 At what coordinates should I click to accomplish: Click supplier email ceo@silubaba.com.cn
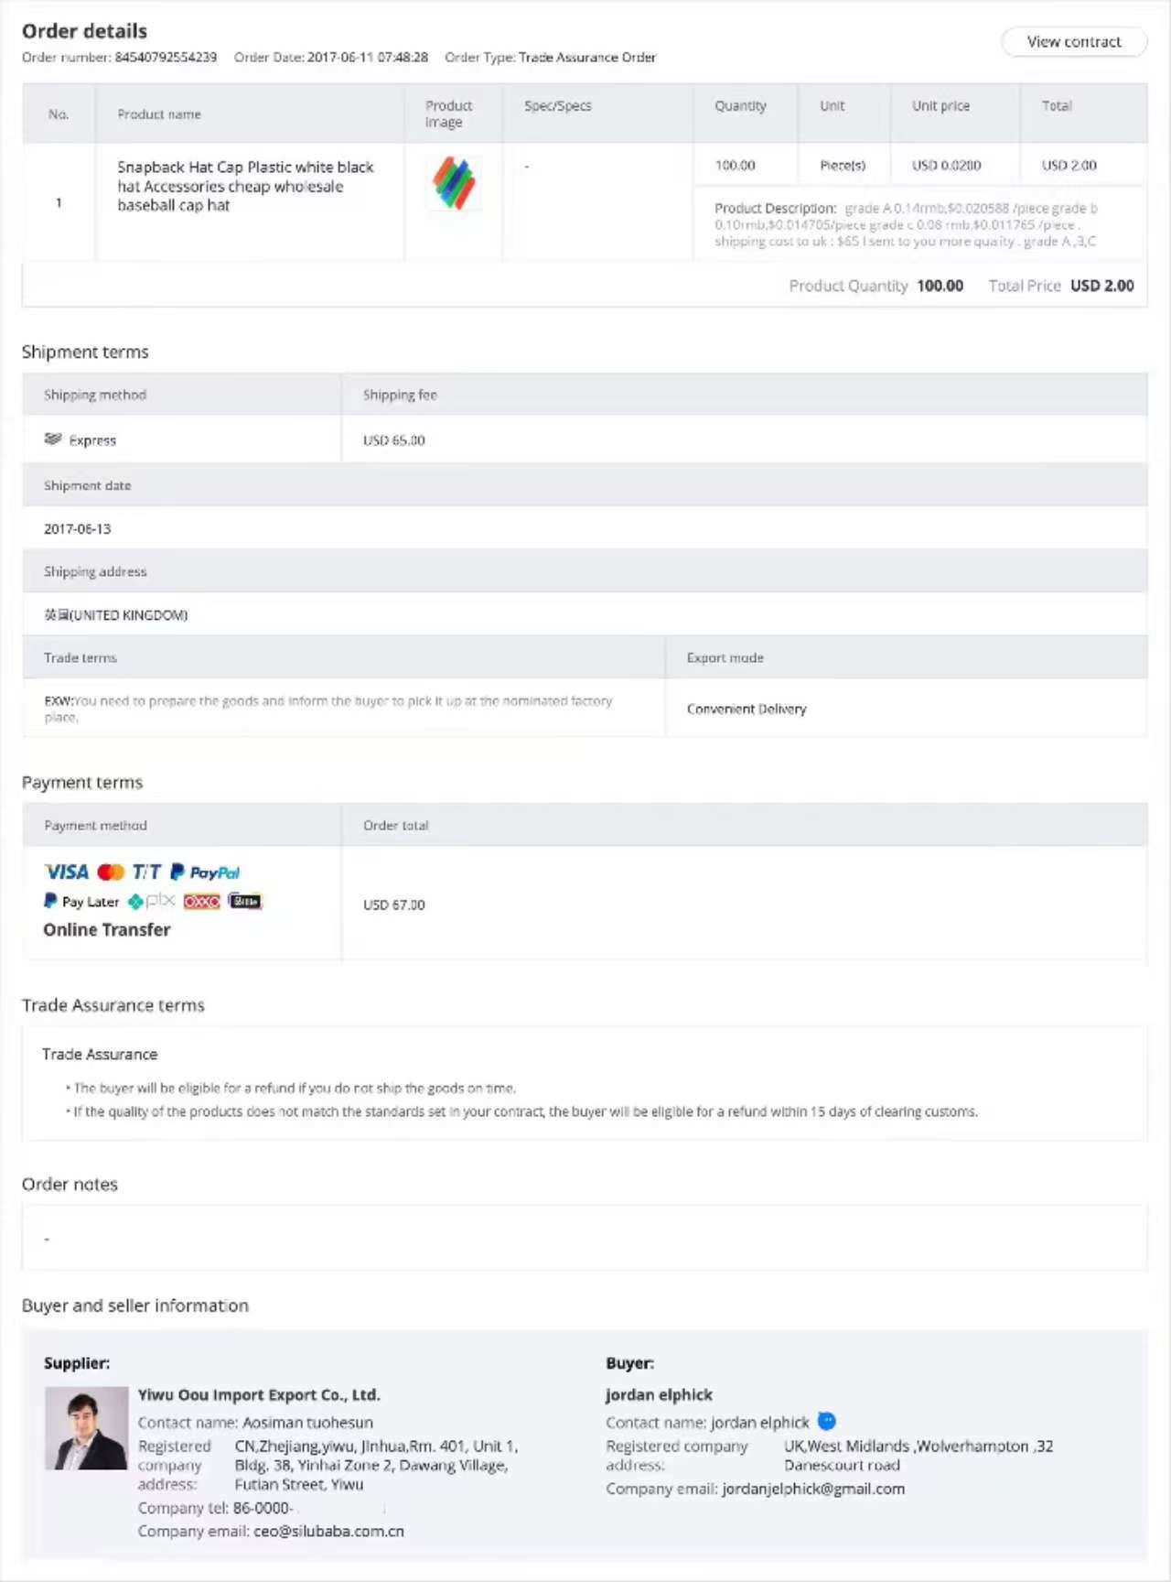click(x=328, y=1532)
